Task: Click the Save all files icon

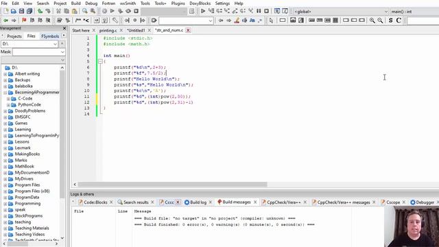Action: pos(29,11)
